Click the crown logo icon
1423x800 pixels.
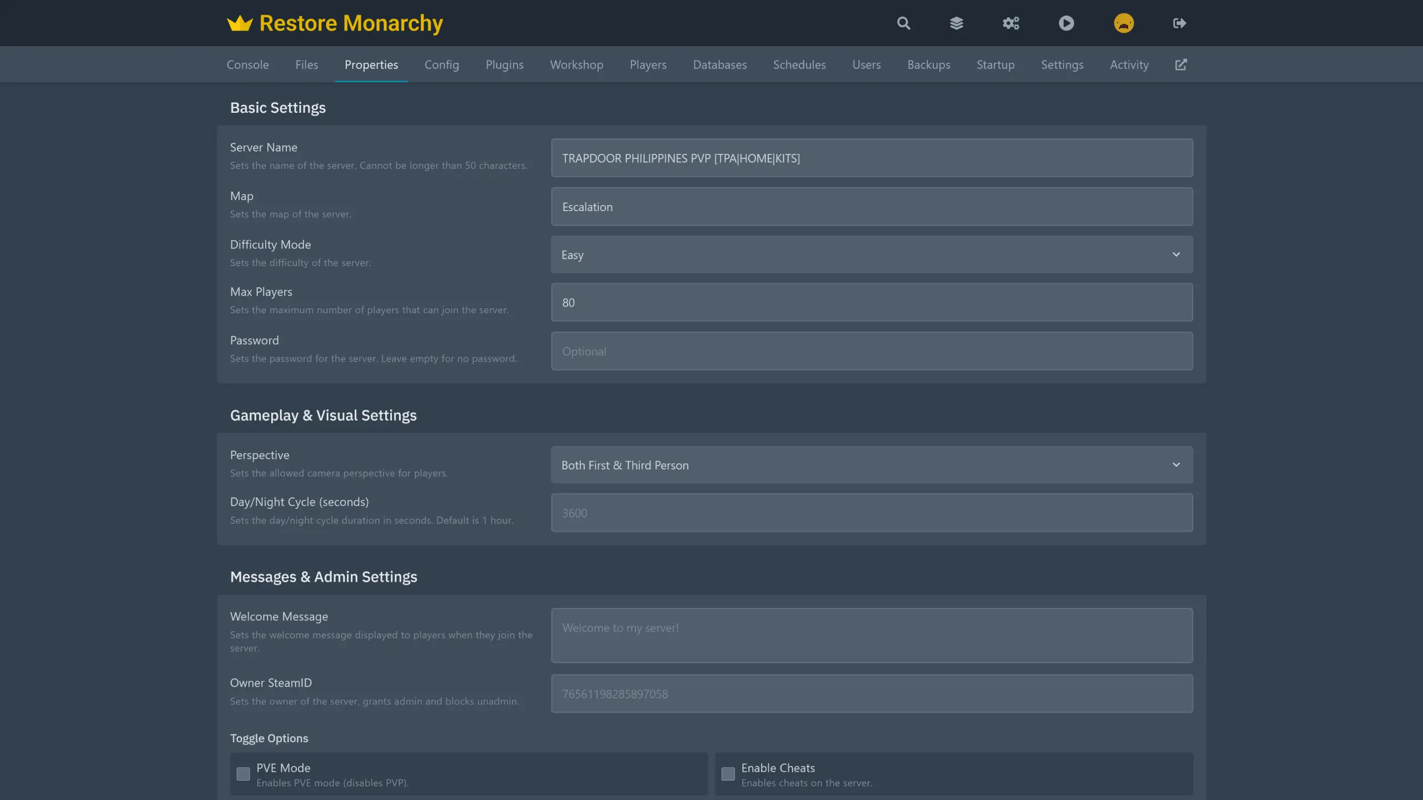tap(240, 23)
